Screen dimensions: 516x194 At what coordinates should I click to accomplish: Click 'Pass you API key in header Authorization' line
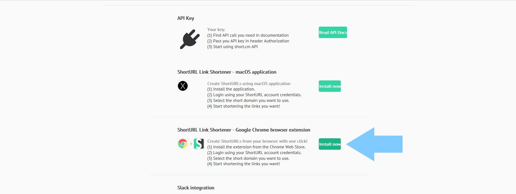pyautogui.click(x=248, y=41)
